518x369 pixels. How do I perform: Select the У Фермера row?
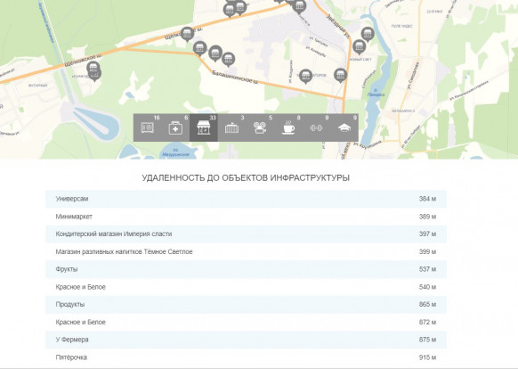[246, 340]
